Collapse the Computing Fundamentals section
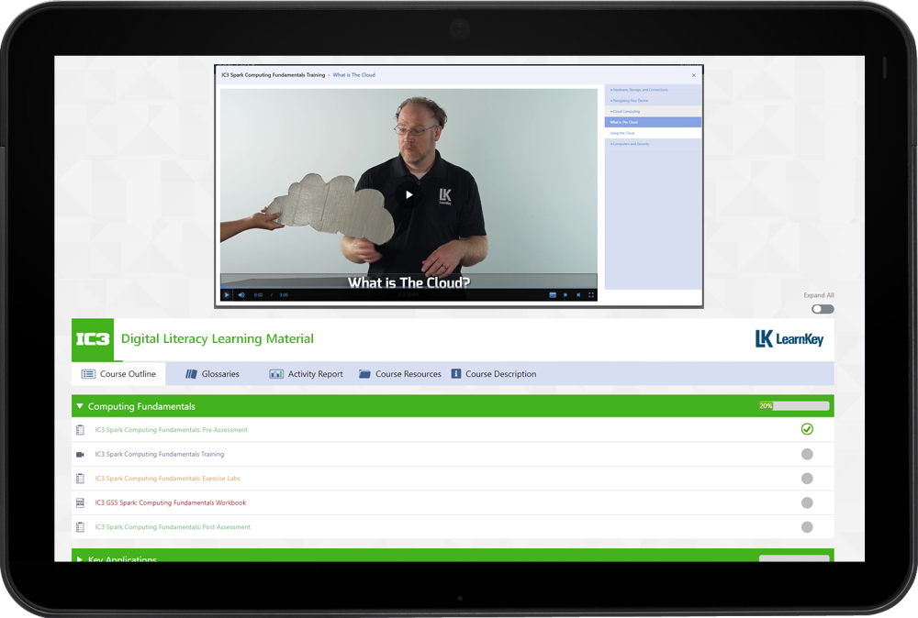Image resolution: width=918 pixels, height=618 pixels. pyautogui.click(x=80, y=406)
